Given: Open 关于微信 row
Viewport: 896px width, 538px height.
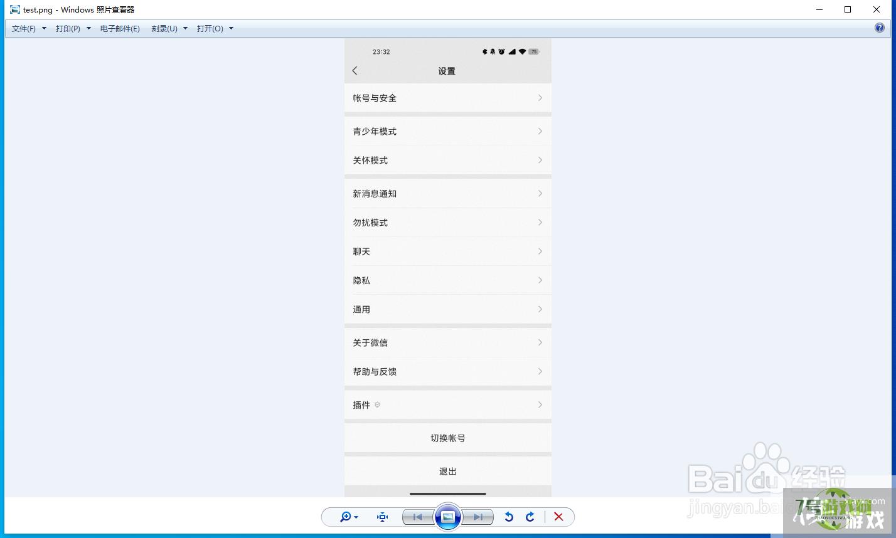Looking at the screenshot, I should (x=447, y=342).
